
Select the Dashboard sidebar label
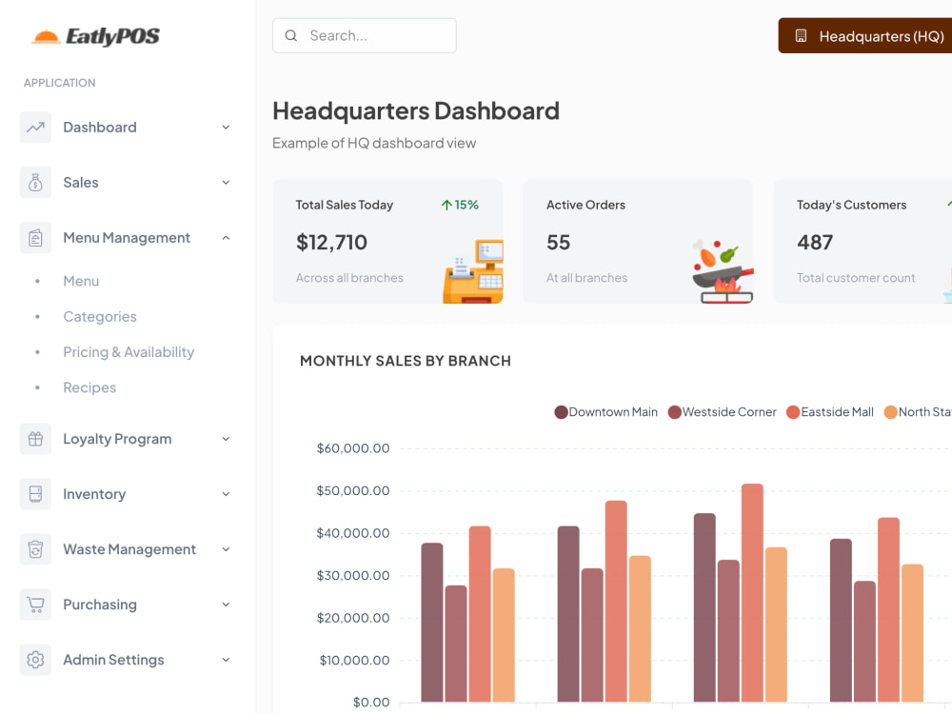click(100, 127)
